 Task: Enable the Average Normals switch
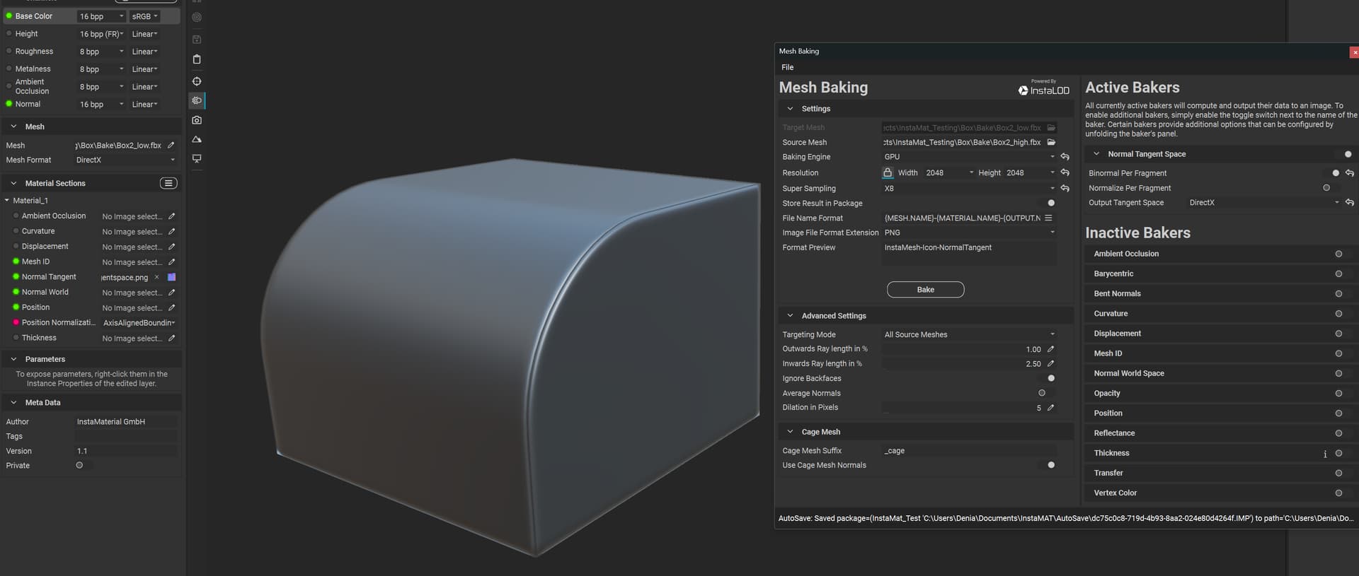(x=1045, y=393)
